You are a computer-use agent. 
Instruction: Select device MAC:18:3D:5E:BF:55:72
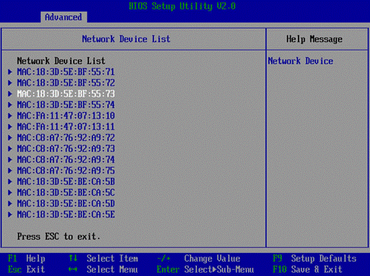tap(66, 83)
